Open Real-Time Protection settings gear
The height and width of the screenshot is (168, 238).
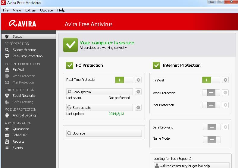pyautogui.click(x=138, y=80)
